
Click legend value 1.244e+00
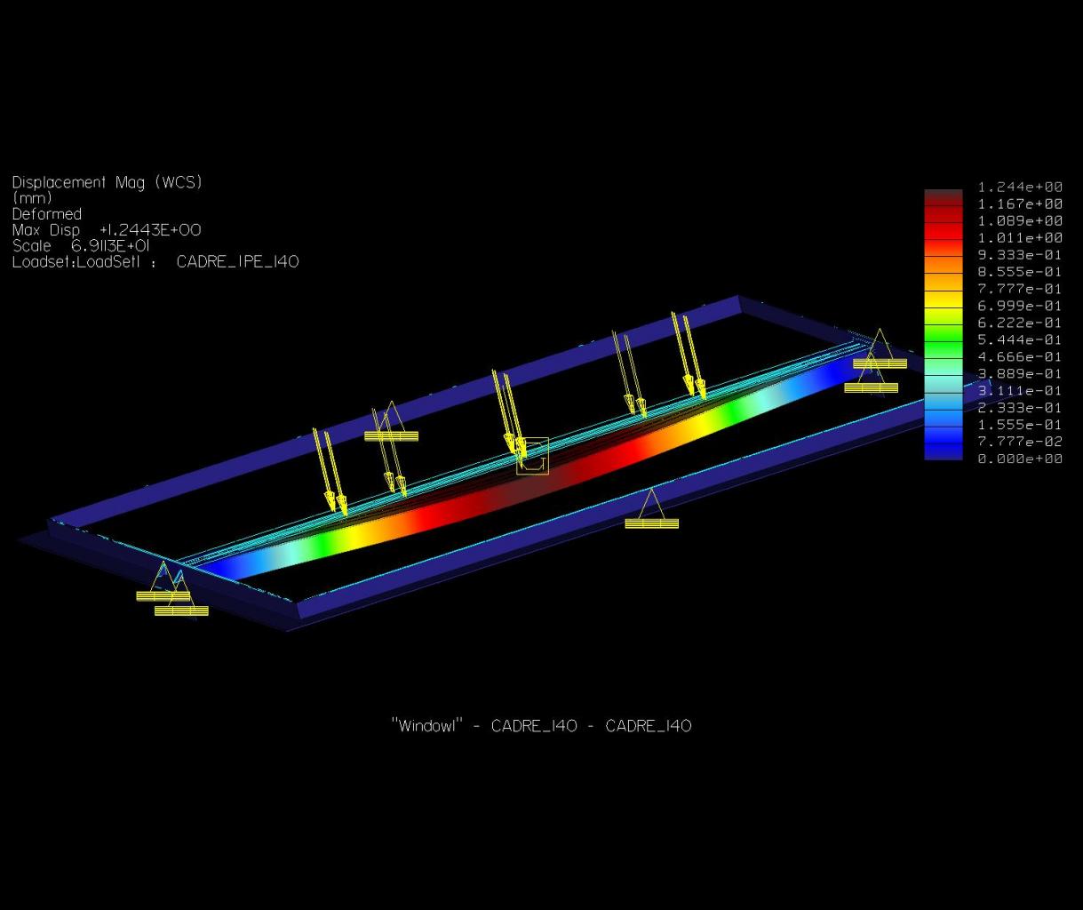tap(1020, 188)
